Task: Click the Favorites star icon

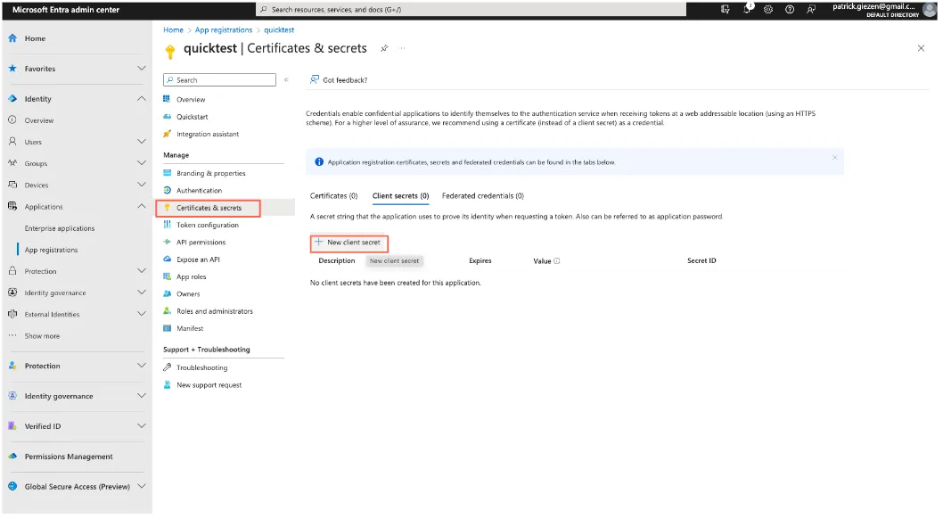Action: 12,69
